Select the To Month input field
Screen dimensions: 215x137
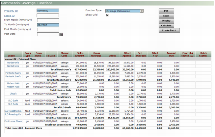pyautogui.click(x=48, y=25)
